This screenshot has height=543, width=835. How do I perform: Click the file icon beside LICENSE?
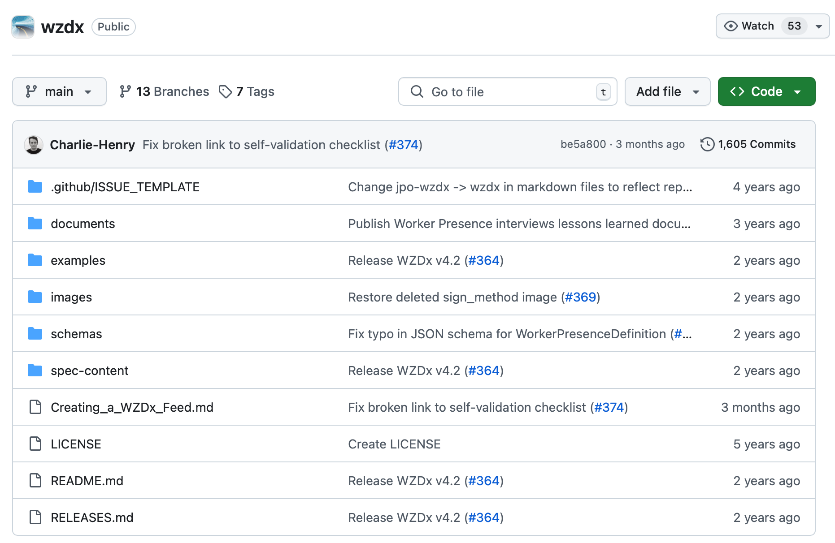pyautogui.click(x=35, y=444)
